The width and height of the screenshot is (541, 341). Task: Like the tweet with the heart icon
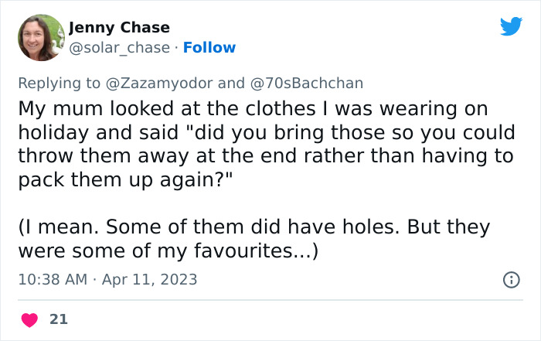tap(29, 319)
